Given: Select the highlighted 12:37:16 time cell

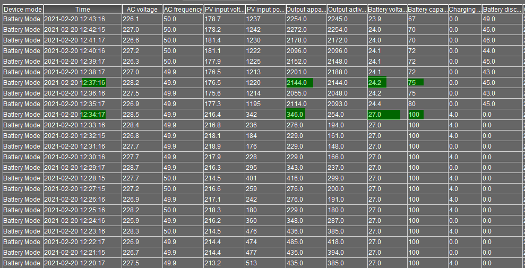Looking at the screenshot, I should (x=93, y=83).
